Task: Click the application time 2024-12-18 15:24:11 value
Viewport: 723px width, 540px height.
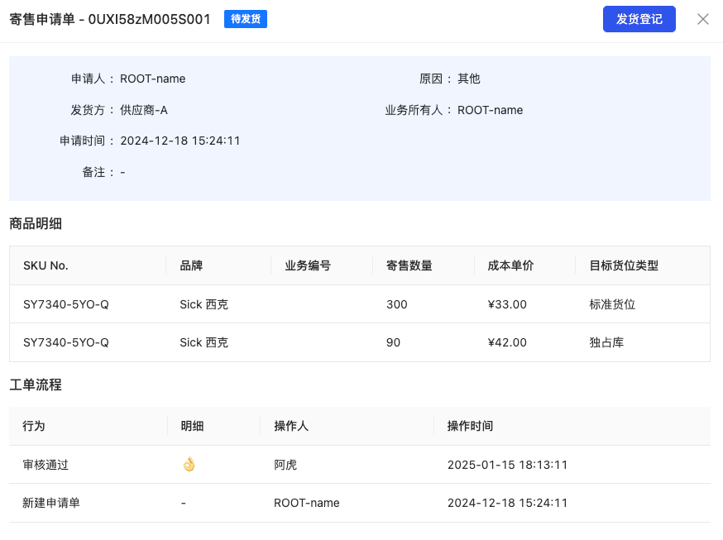Action: [180, 141]
